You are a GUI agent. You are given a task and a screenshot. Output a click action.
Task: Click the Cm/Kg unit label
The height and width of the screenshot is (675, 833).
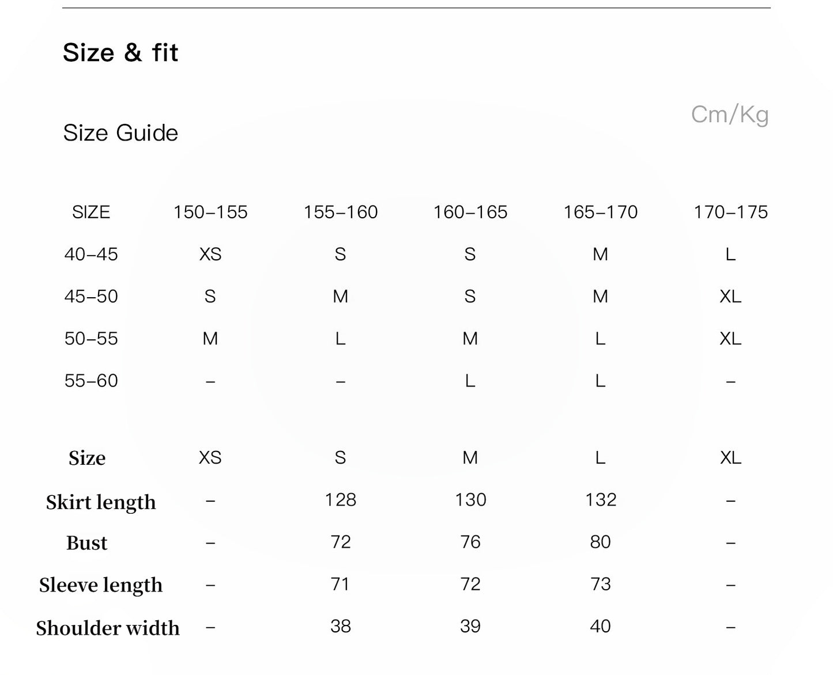[x=730, y=115]
